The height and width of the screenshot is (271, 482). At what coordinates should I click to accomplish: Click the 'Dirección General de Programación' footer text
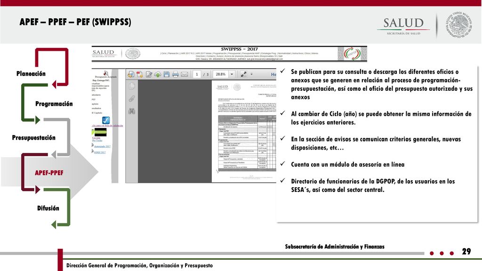tap(139, 265)
